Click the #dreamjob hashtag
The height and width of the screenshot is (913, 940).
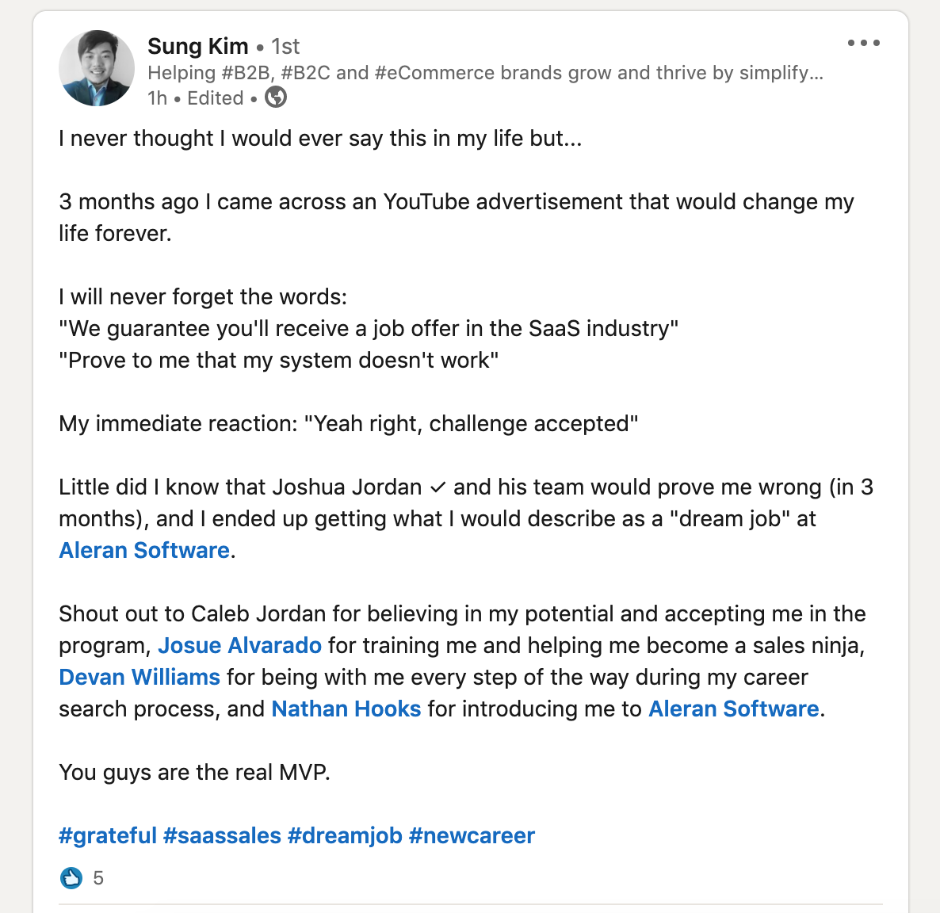click(x=345, y=835)
